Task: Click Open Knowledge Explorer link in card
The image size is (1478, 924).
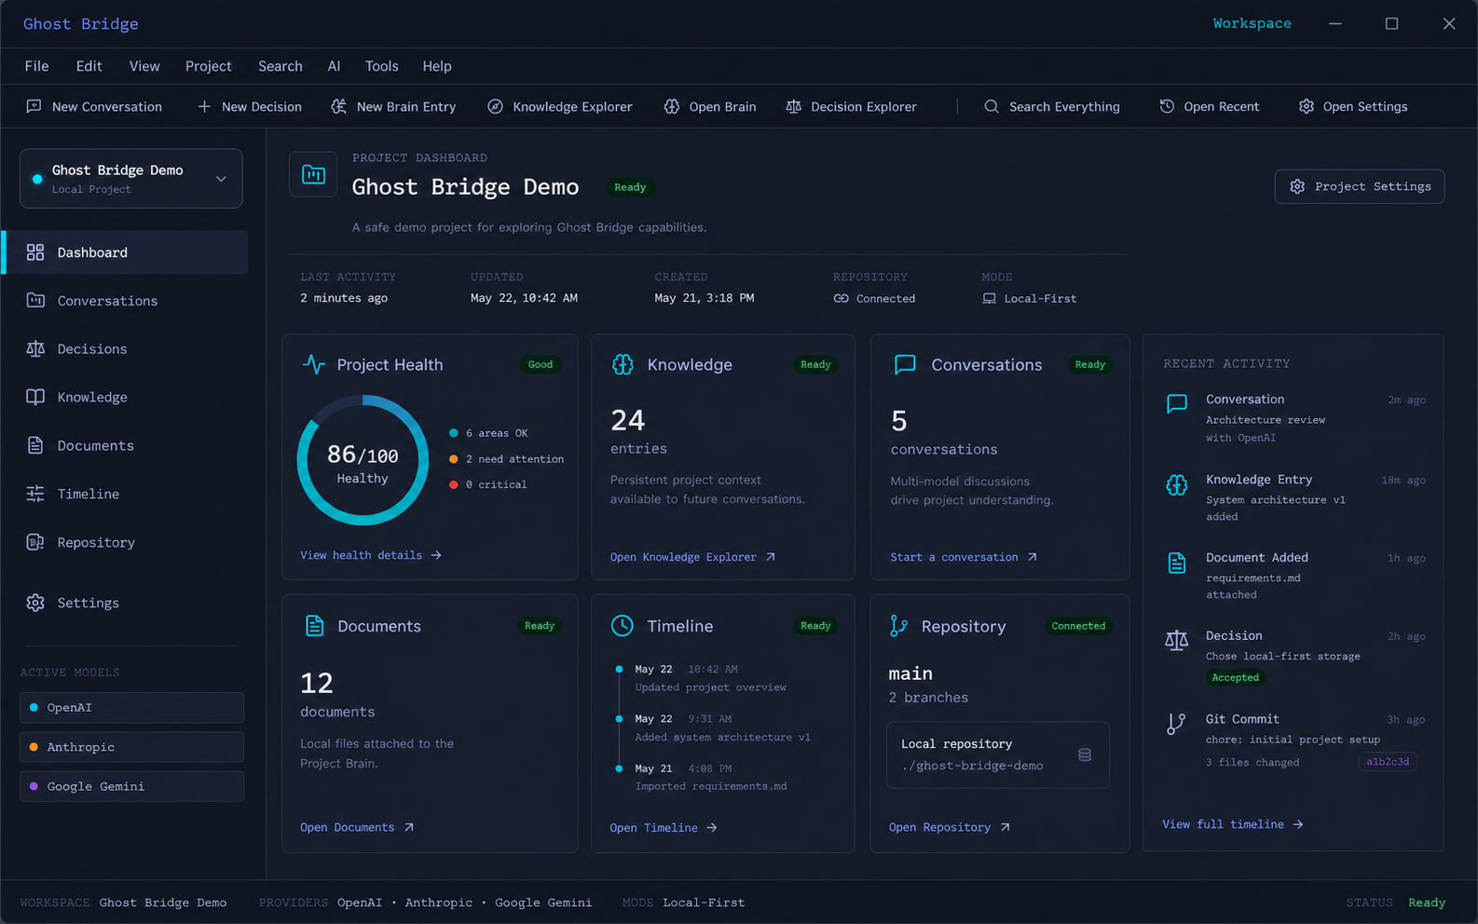Action: tap(692, 557)
